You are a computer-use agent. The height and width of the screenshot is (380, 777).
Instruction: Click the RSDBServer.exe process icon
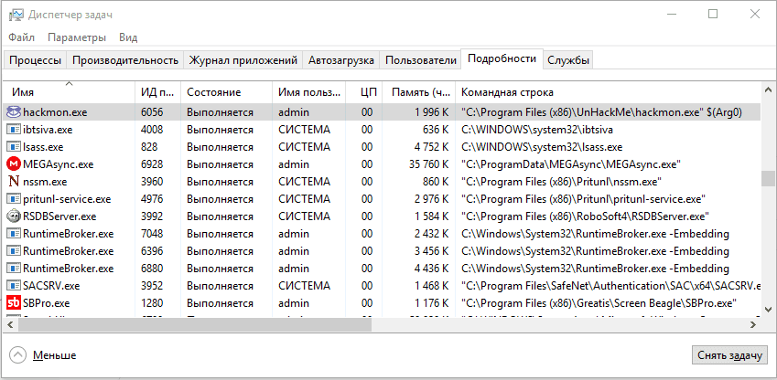coord(14,216)
